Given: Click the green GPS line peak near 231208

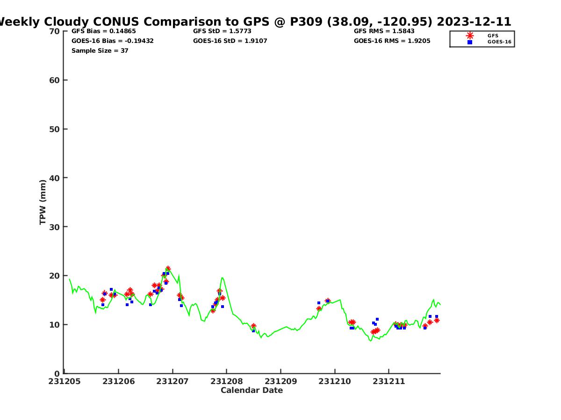Looking at the screenshot, I should pyautogui.click(x=223, y=278).
